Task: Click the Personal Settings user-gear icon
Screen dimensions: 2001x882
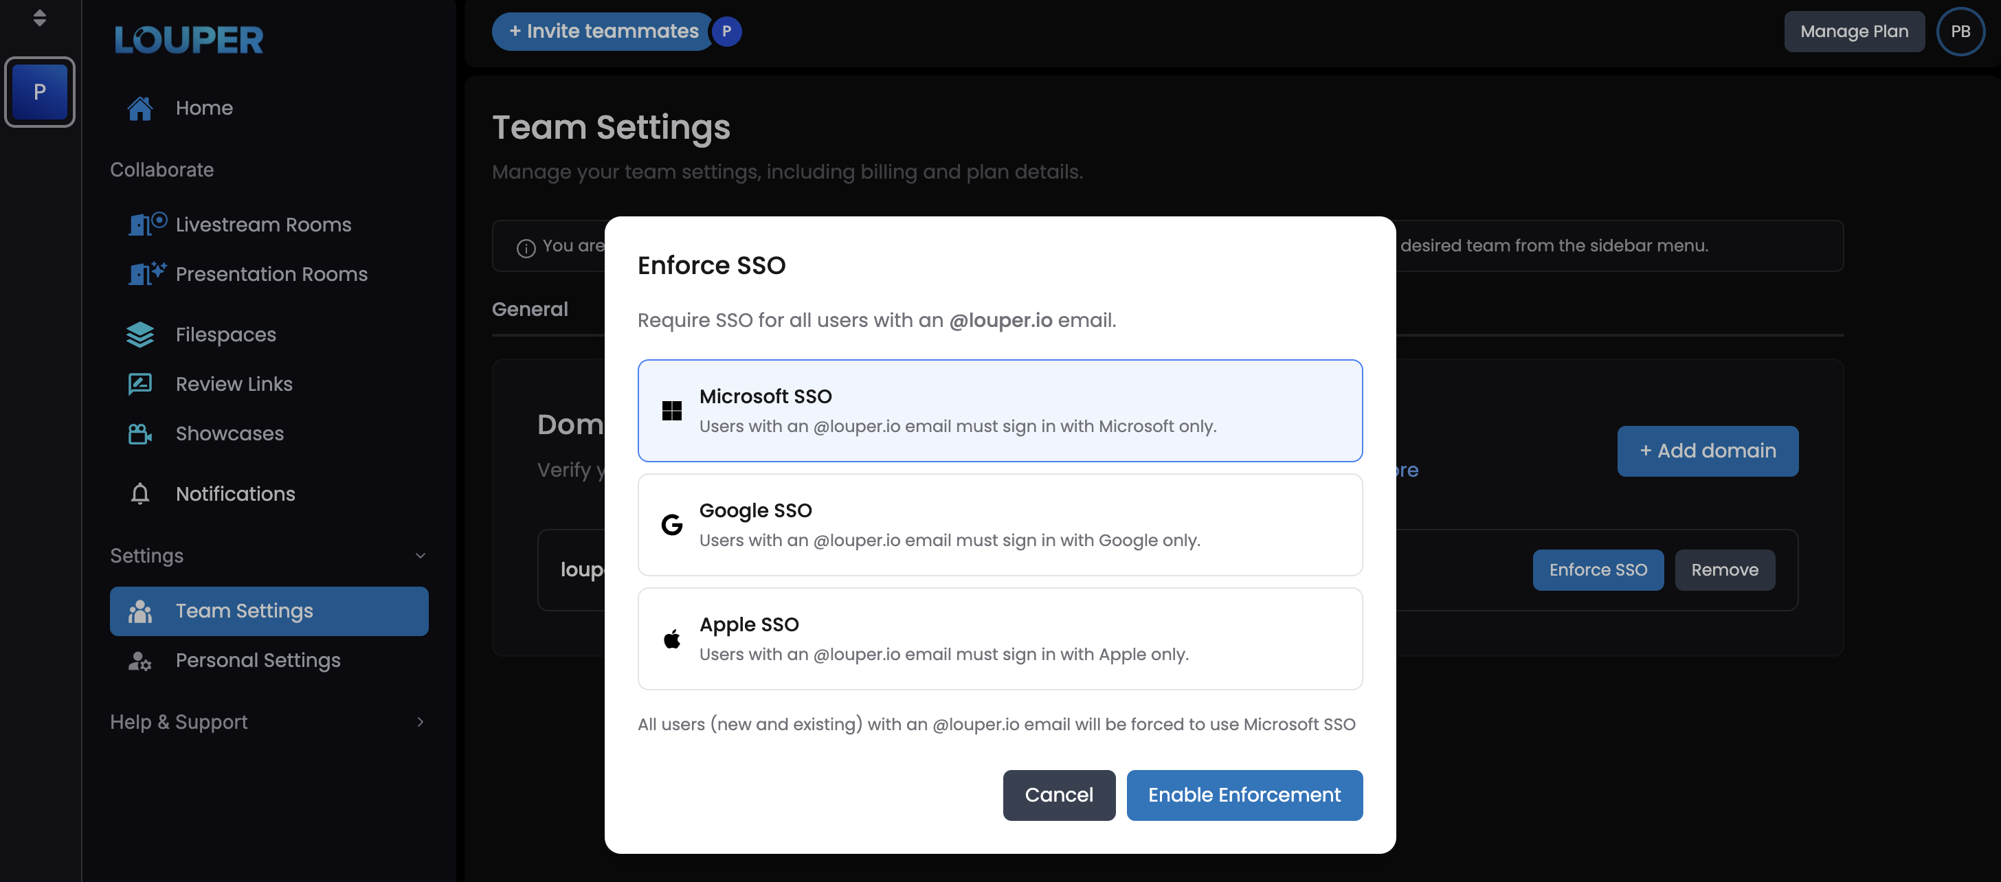Action: [139, 661]
